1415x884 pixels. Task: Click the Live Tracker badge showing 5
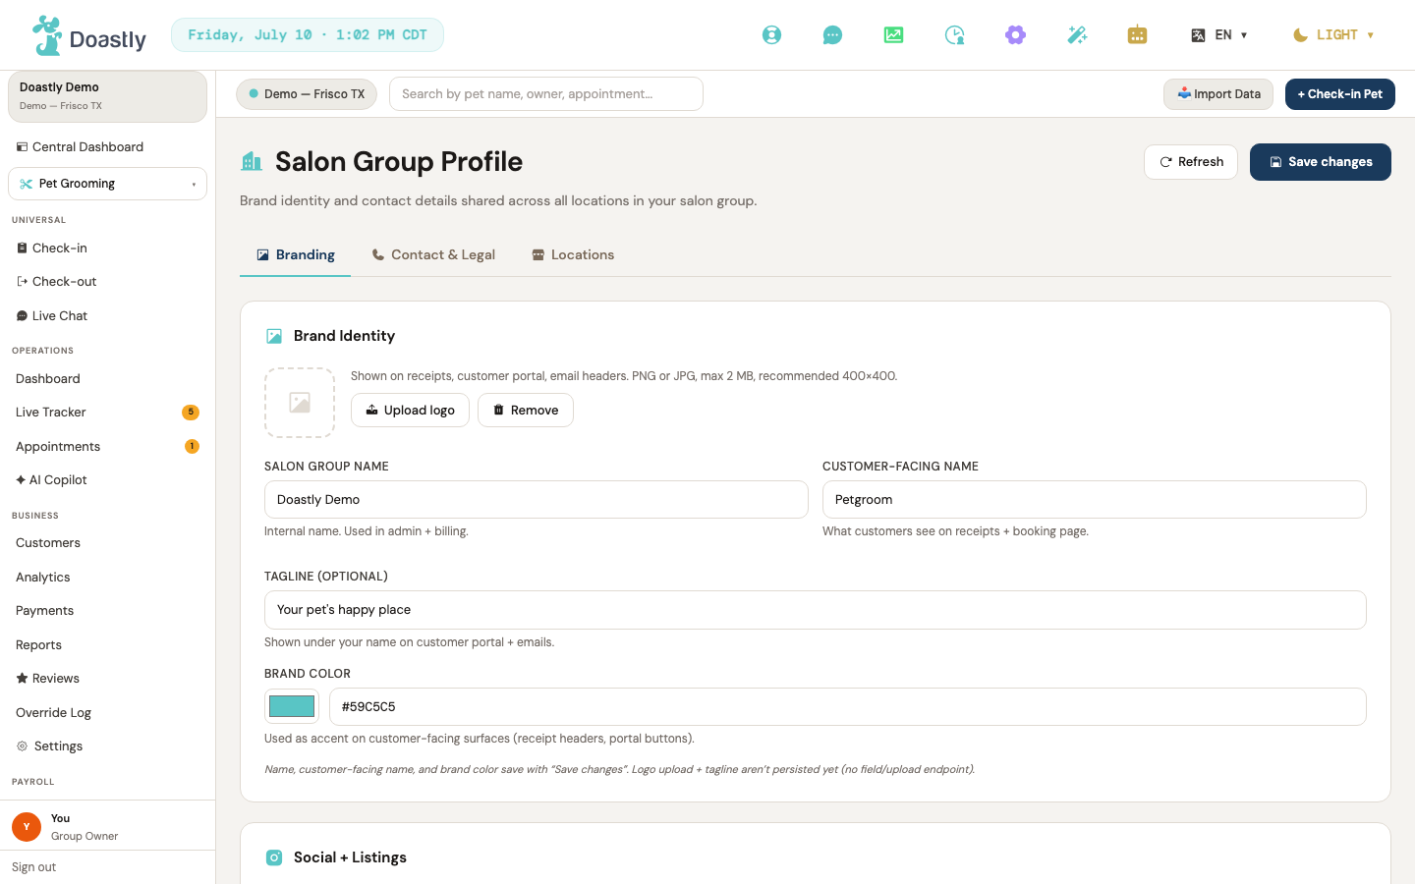coord(191,413)
